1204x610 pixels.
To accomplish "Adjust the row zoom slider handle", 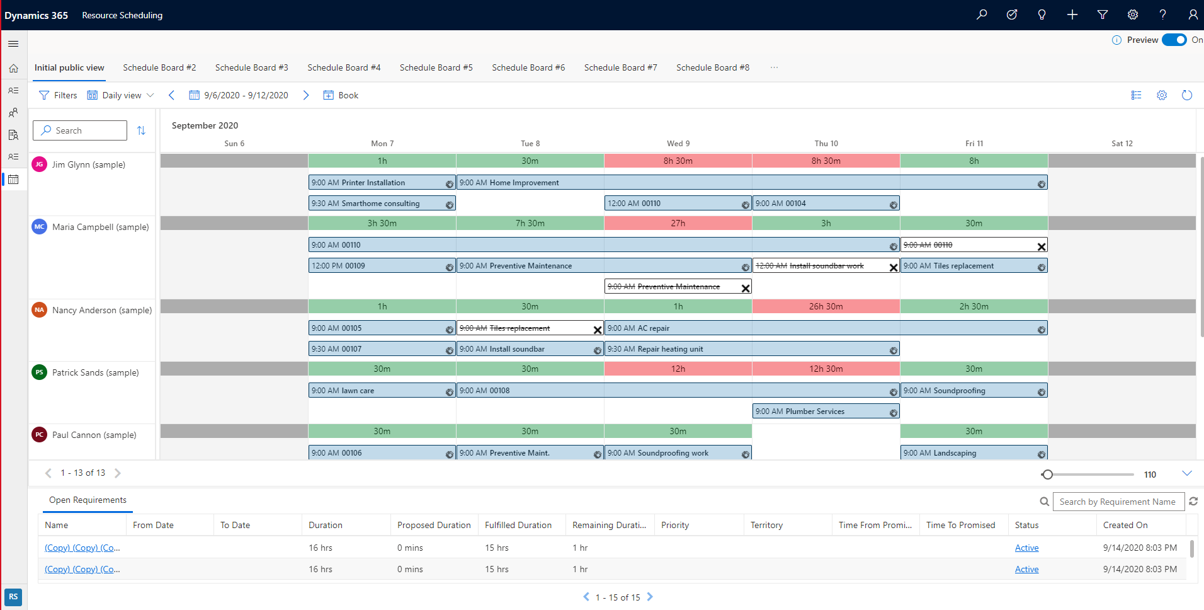I will [x=1047, y=475].
